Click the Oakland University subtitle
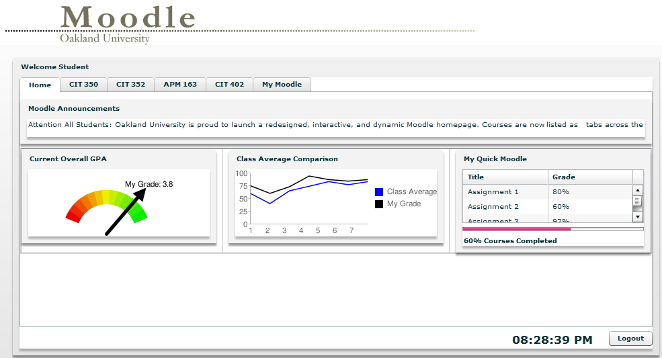Viewport: 662px width, 358px height. (105, 38)
